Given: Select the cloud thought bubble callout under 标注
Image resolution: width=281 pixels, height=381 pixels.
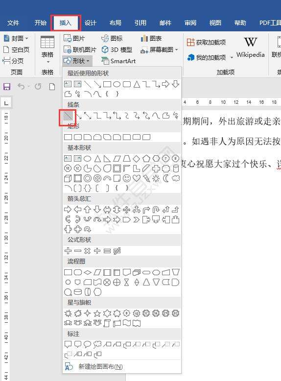Looking at the screenshot, I should coord(97,344).
